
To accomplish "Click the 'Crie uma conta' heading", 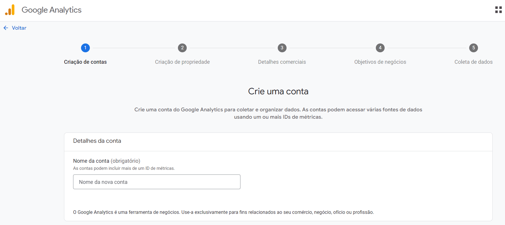I will tap(278, 91).
